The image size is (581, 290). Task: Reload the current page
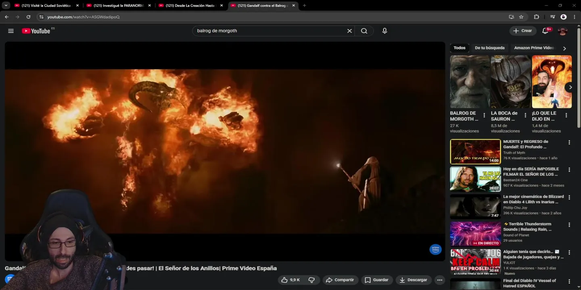(x=28, y=17)
